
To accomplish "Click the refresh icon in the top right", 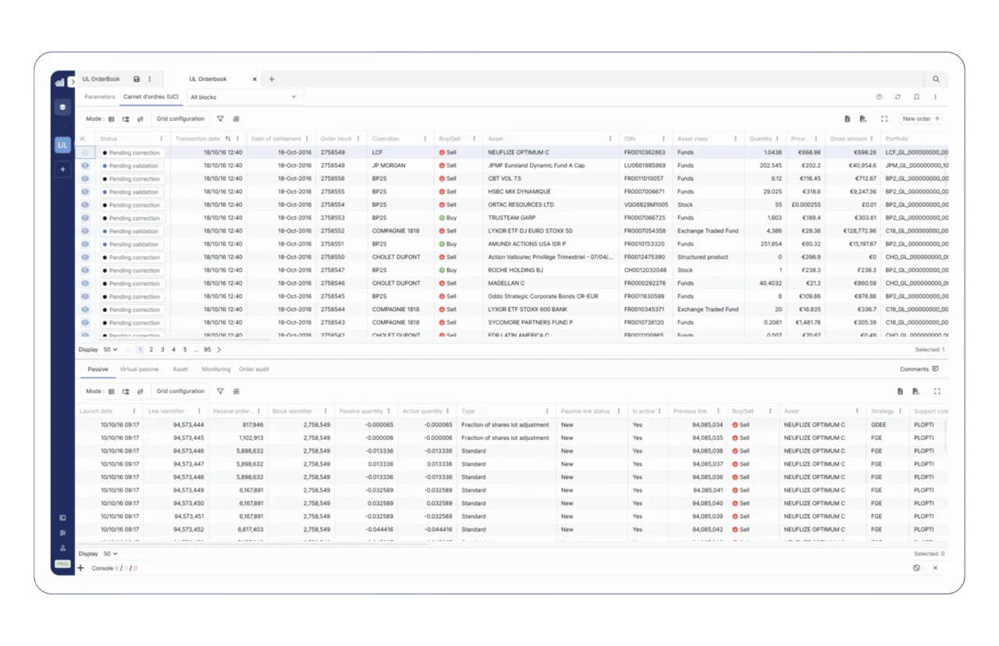I will tap(898, 98).
